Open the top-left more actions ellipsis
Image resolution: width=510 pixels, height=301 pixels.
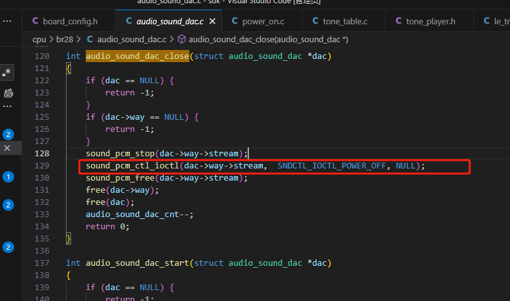7,21
